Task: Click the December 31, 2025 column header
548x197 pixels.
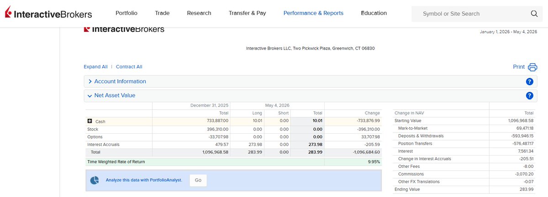Action: (x=210, y=106)
